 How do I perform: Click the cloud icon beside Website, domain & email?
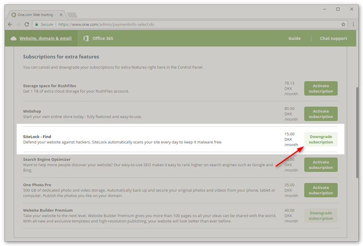[x=13, y=39]
